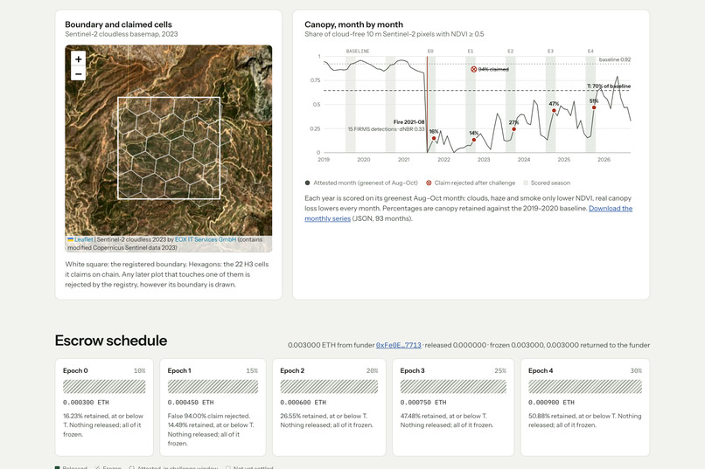Select the 47% attested-month dot on the chart
Image resolution: width=705 pixels, height=469 pixels.
[x=554, y=110]
